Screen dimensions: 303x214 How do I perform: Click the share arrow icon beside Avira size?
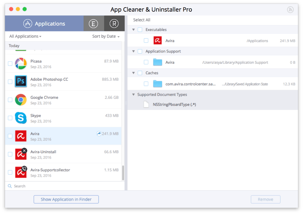[99, 133]
